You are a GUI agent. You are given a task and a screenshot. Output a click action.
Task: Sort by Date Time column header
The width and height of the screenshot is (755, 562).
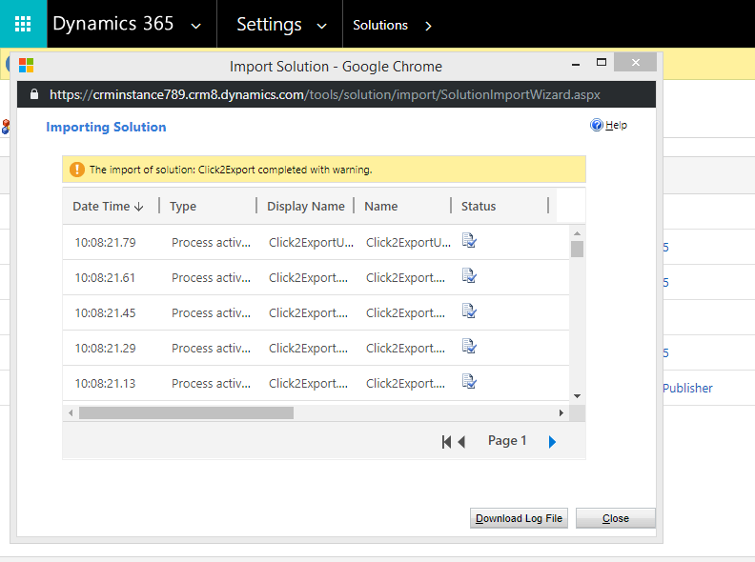(109, 207)
